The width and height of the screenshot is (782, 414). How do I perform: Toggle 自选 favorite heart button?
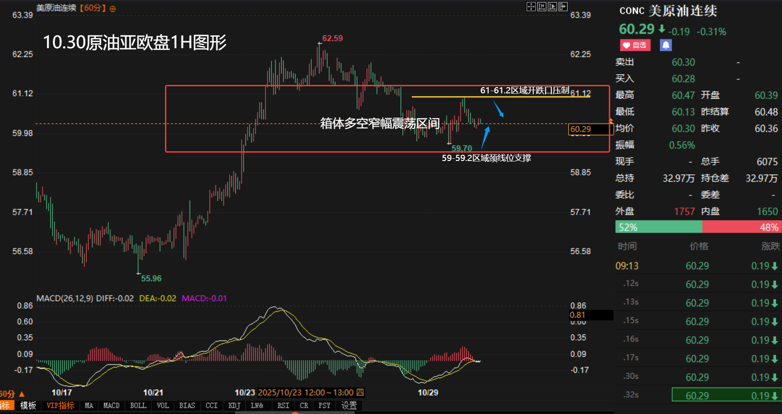635,45
